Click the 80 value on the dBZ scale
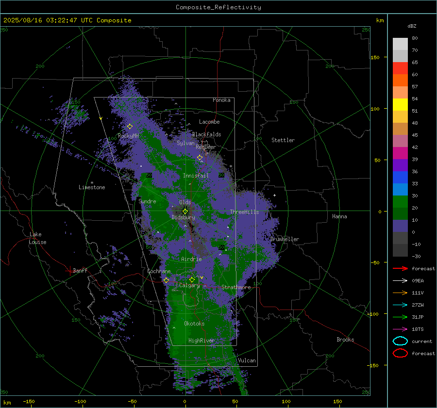 tap(415, 38)
